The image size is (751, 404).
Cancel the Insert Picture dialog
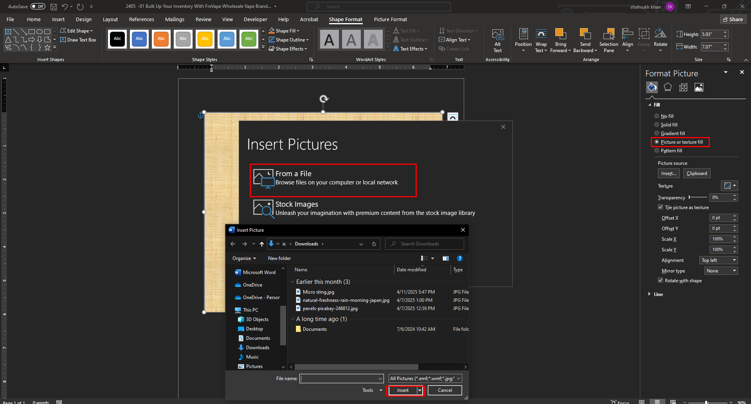(445, 390)
